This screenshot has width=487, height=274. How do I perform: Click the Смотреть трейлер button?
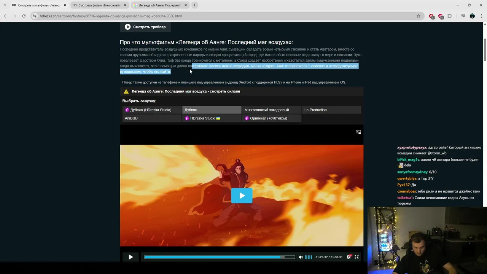click(145, 27)
